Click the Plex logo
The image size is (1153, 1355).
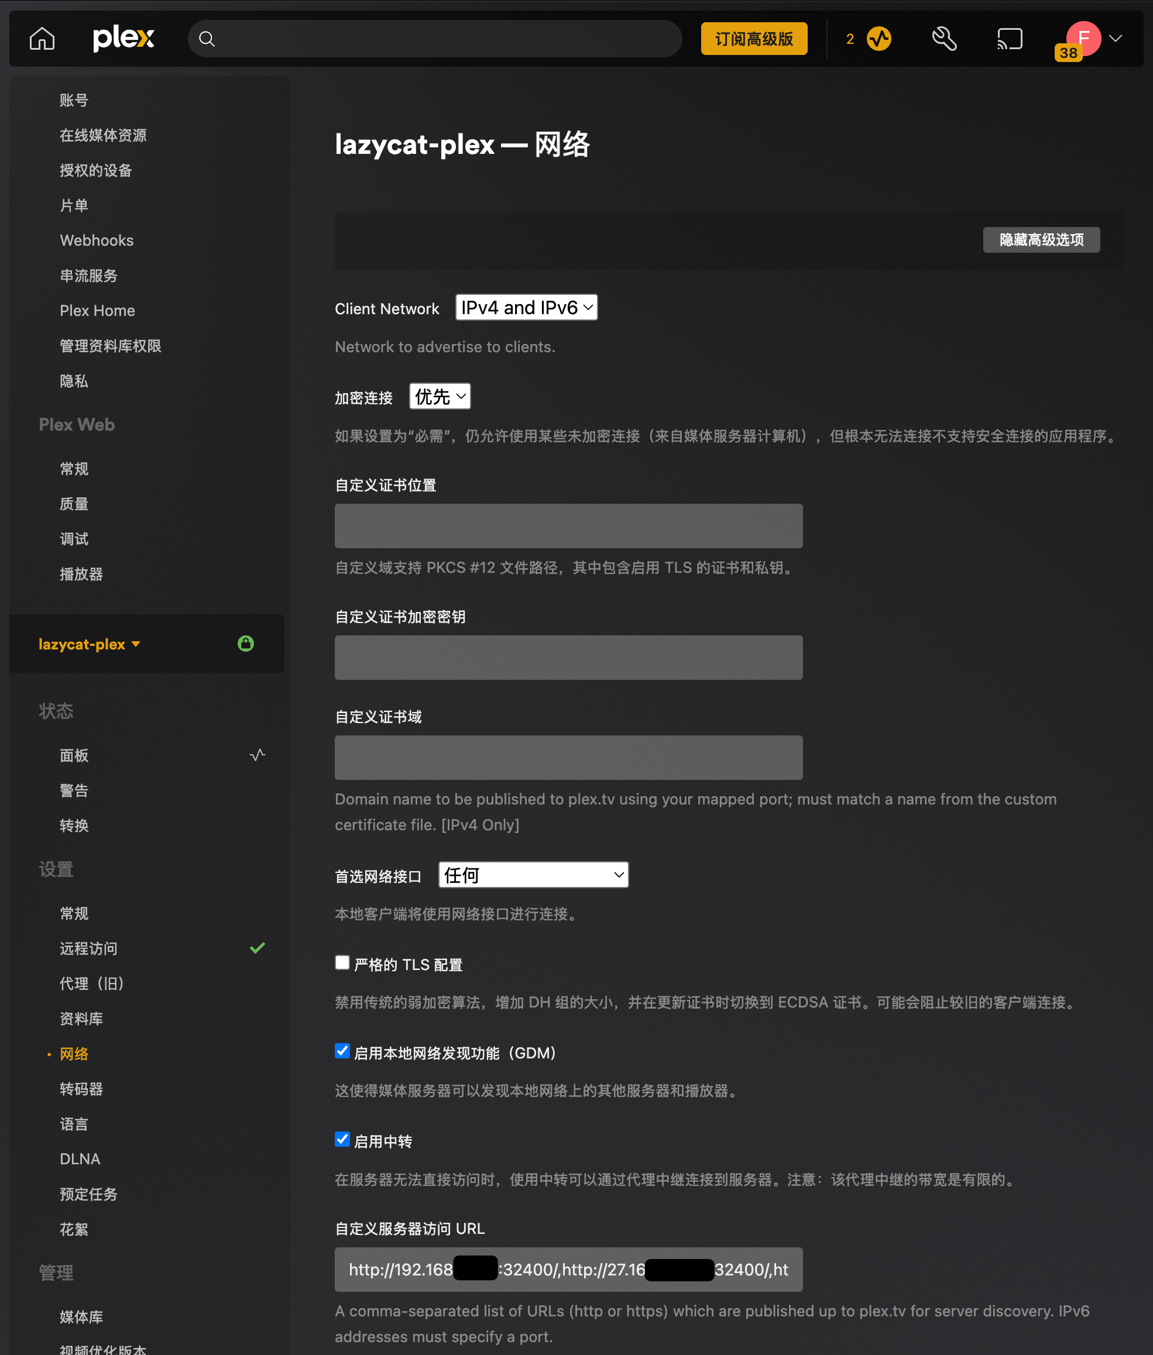click(123, 39)
